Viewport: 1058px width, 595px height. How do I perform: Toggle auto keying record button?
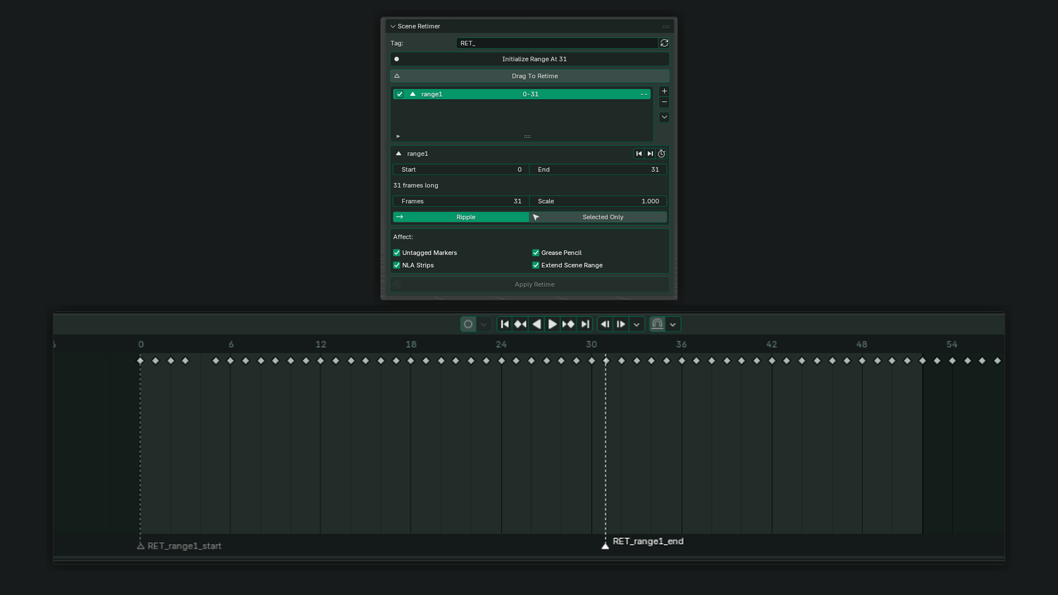click(x=468, y=324)
